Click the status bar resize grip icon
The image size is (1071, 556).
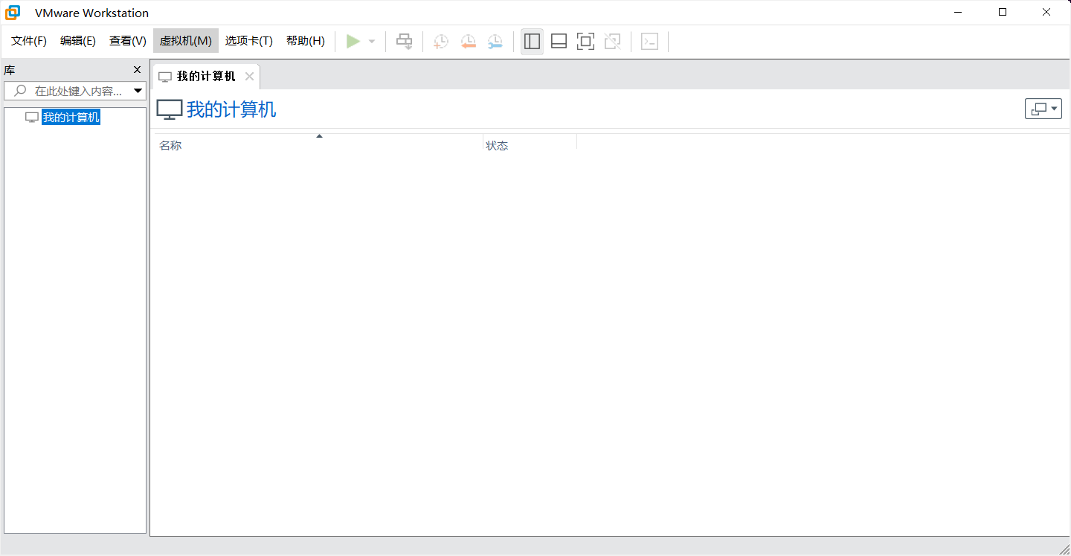click(1064, 549)
